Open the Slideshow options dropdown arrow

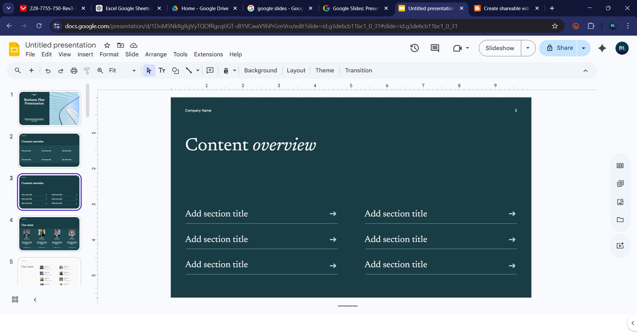(x=528, y=48)
